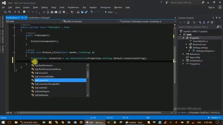The height and width of the screenshot is (125, 223).
Task: Collapse the btnSave_Click method outline
Action: tap(14, 52)
